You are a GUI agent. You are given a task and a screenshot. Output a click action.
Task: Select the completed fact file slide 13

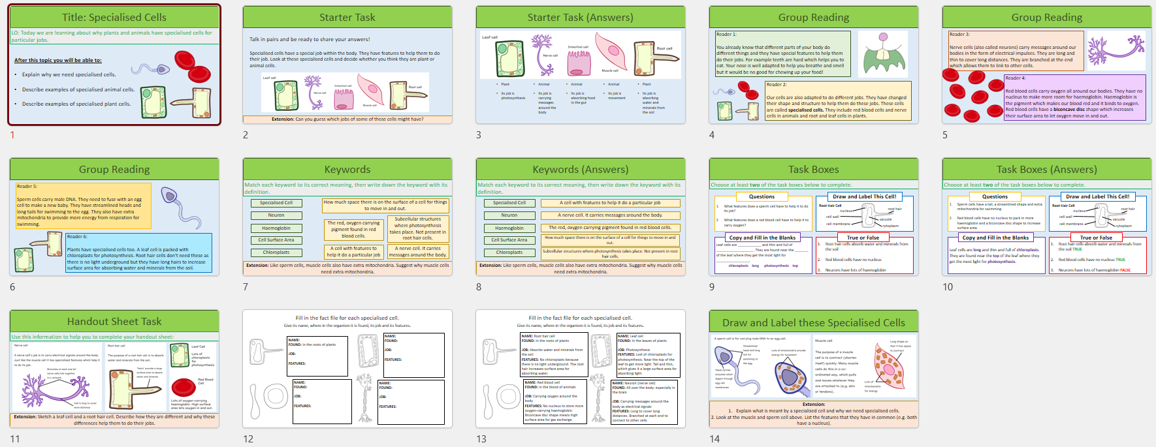580,369
